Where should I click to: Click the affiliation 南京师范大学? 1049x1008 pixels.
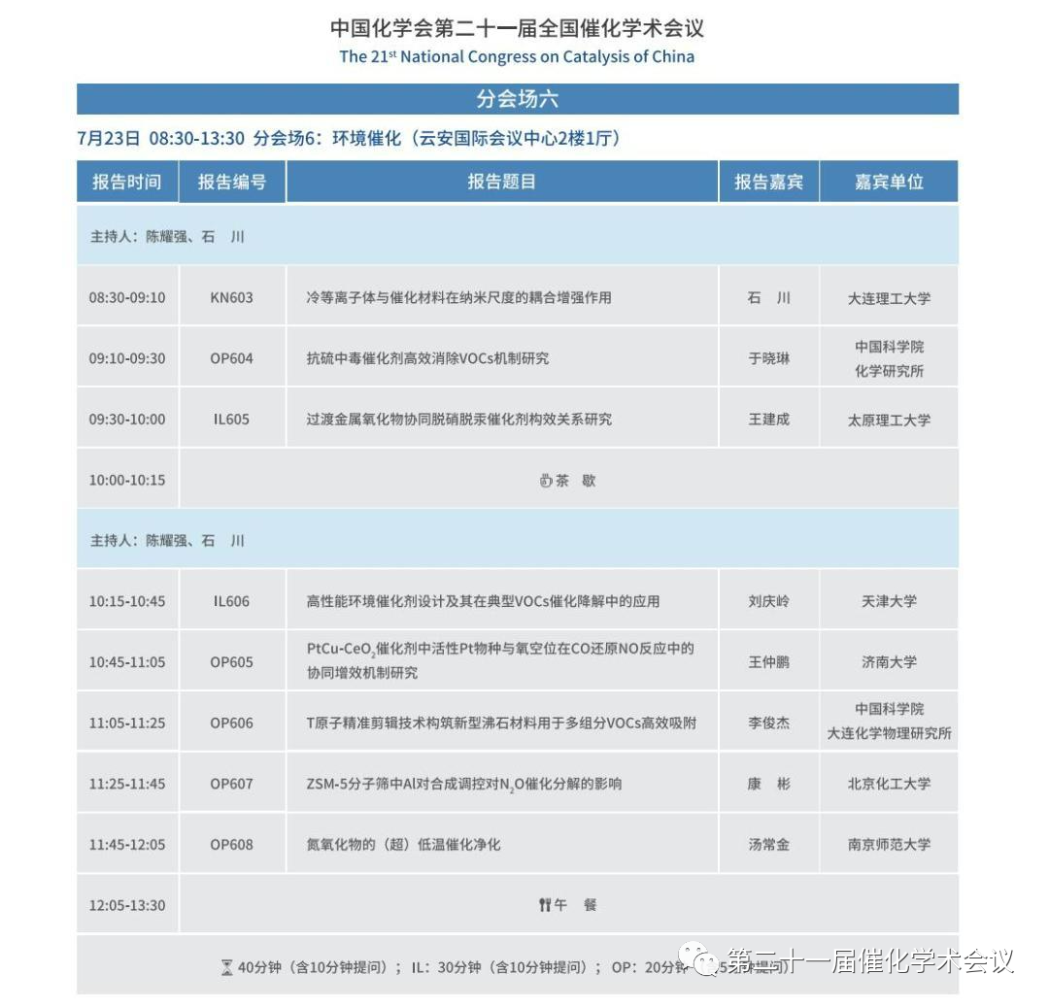click(x=889, y=845)
